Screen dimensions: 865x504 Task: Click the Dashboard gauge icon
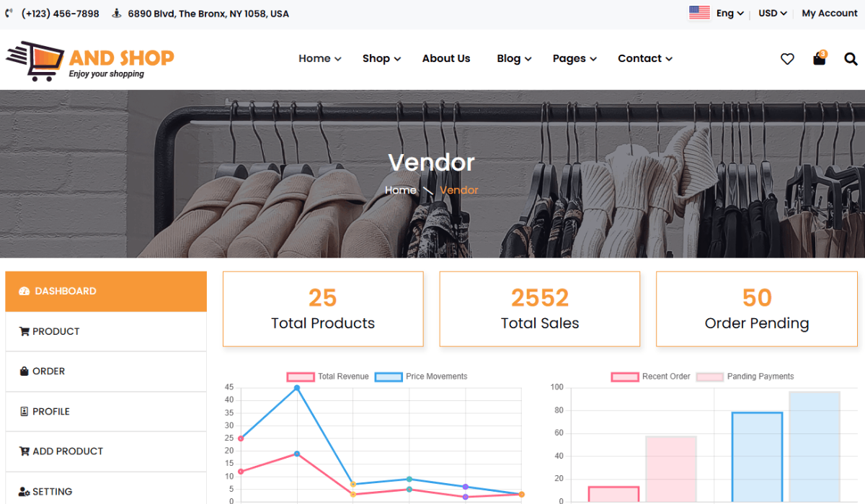(x=24, y=292)
